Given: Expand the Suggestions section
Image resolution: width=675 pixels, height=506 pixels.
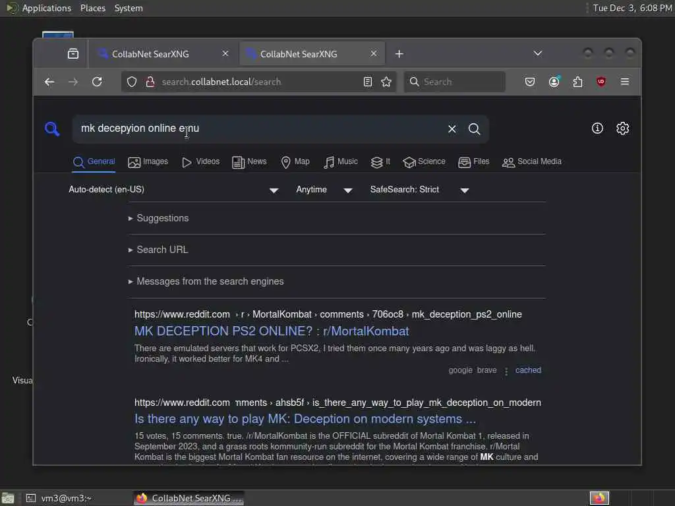Looking at the screenshot, I should click(x=158, y=218).
